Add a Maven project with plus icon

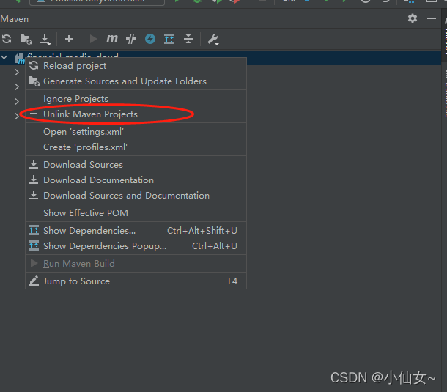69,39
